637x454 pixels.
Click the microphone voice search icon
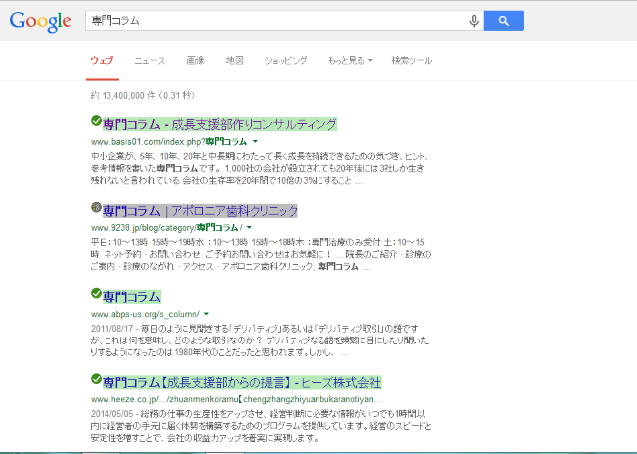pos(474,21)
